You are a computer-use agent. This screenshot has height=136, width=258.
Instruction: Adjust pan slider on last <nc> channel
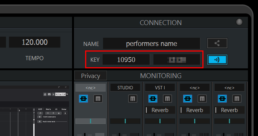(229, 121)
